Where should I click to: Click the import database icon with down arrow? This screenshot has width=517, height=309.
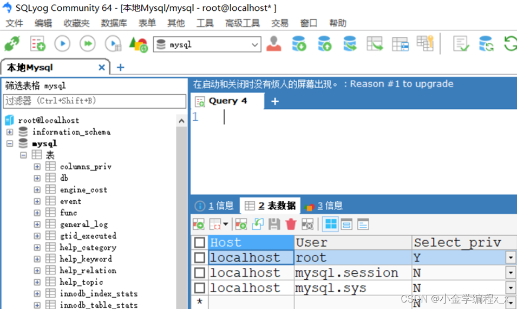[x=299, y=44]
